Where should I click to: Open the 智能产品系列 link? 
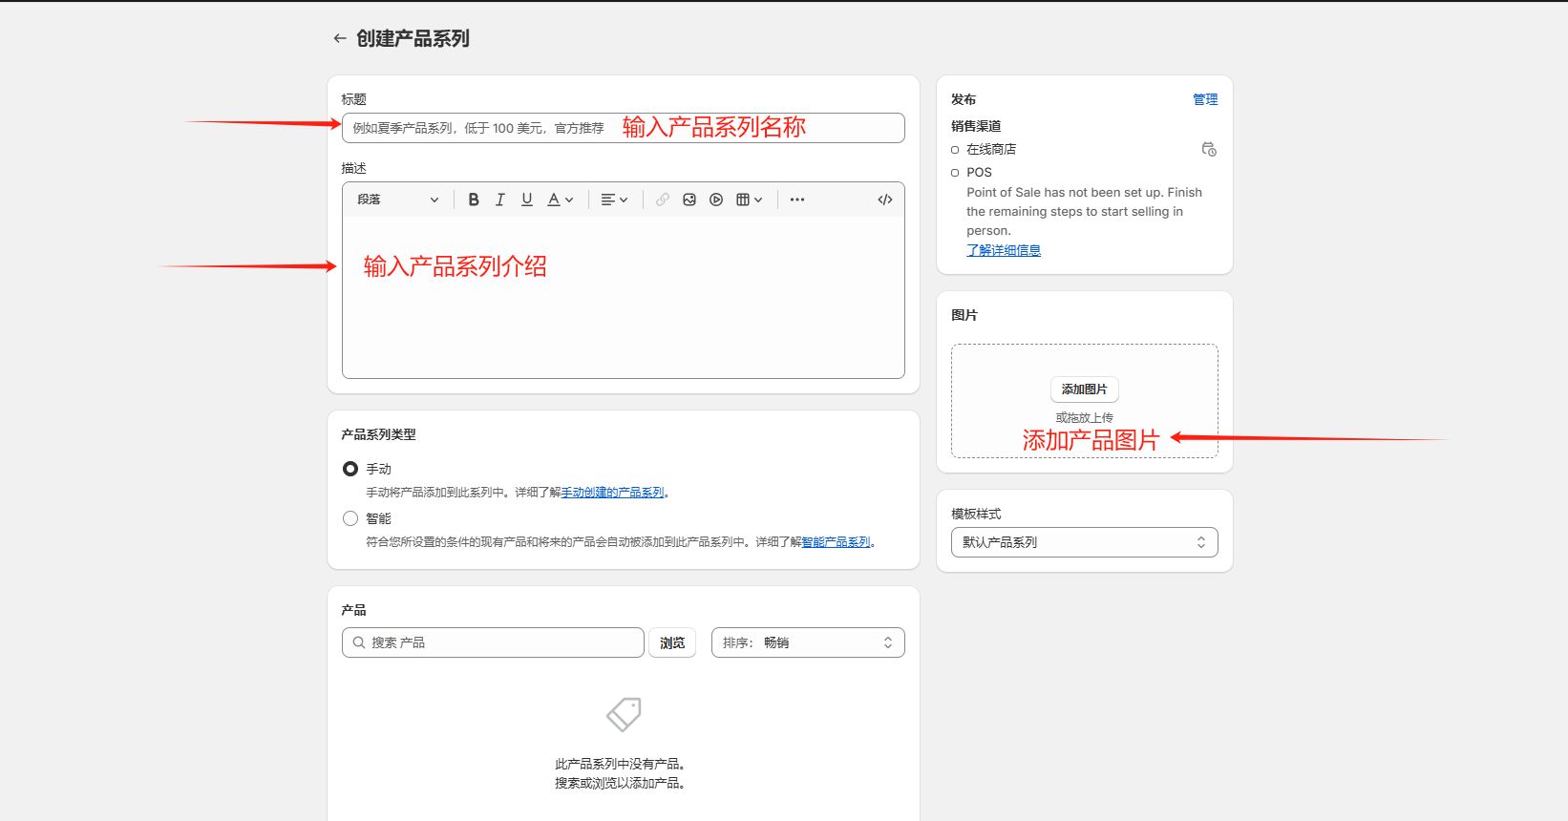click(x=837, y=542)
